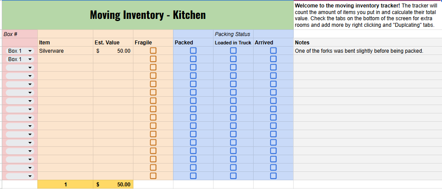The height and width of the screenshot is (189, 442).
Task: Check Fragile in the second Box 1 row
Action: [x=153, y=59]
